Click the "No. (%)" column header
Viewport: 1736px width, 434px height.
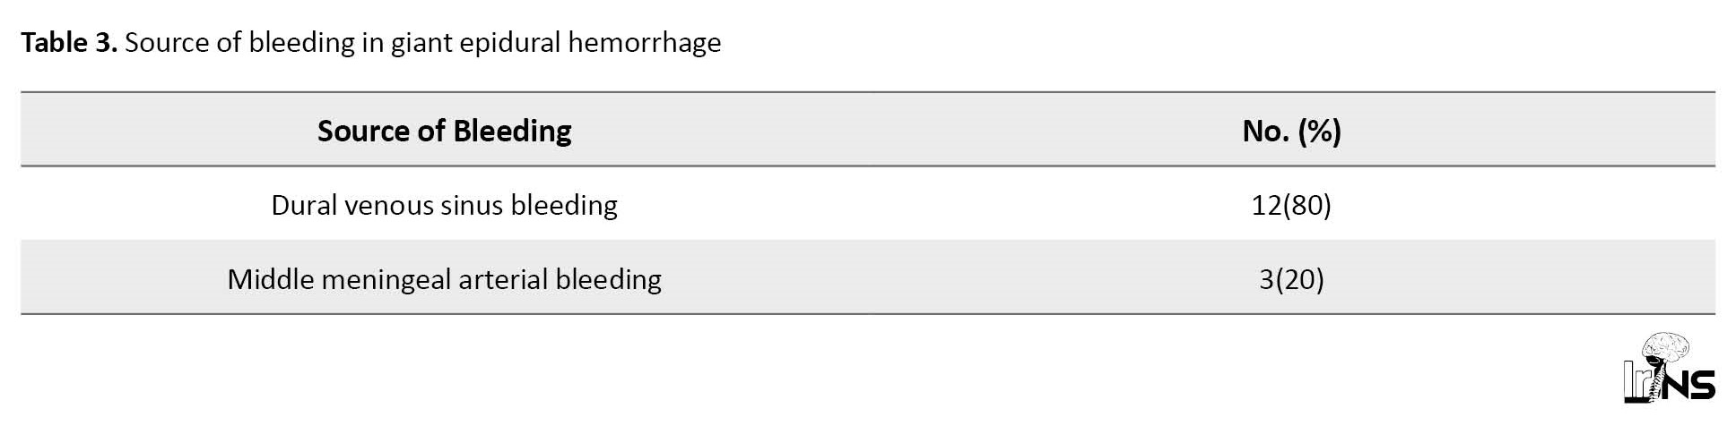pos(1291,131)
